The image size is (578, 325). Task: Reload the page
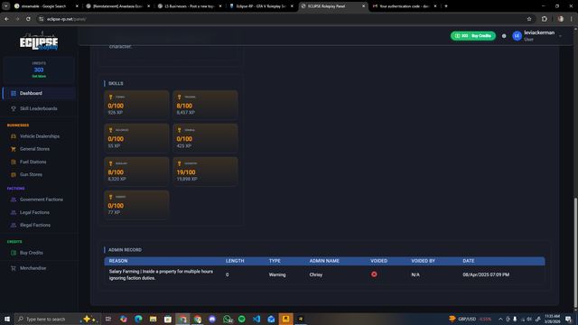28,19
